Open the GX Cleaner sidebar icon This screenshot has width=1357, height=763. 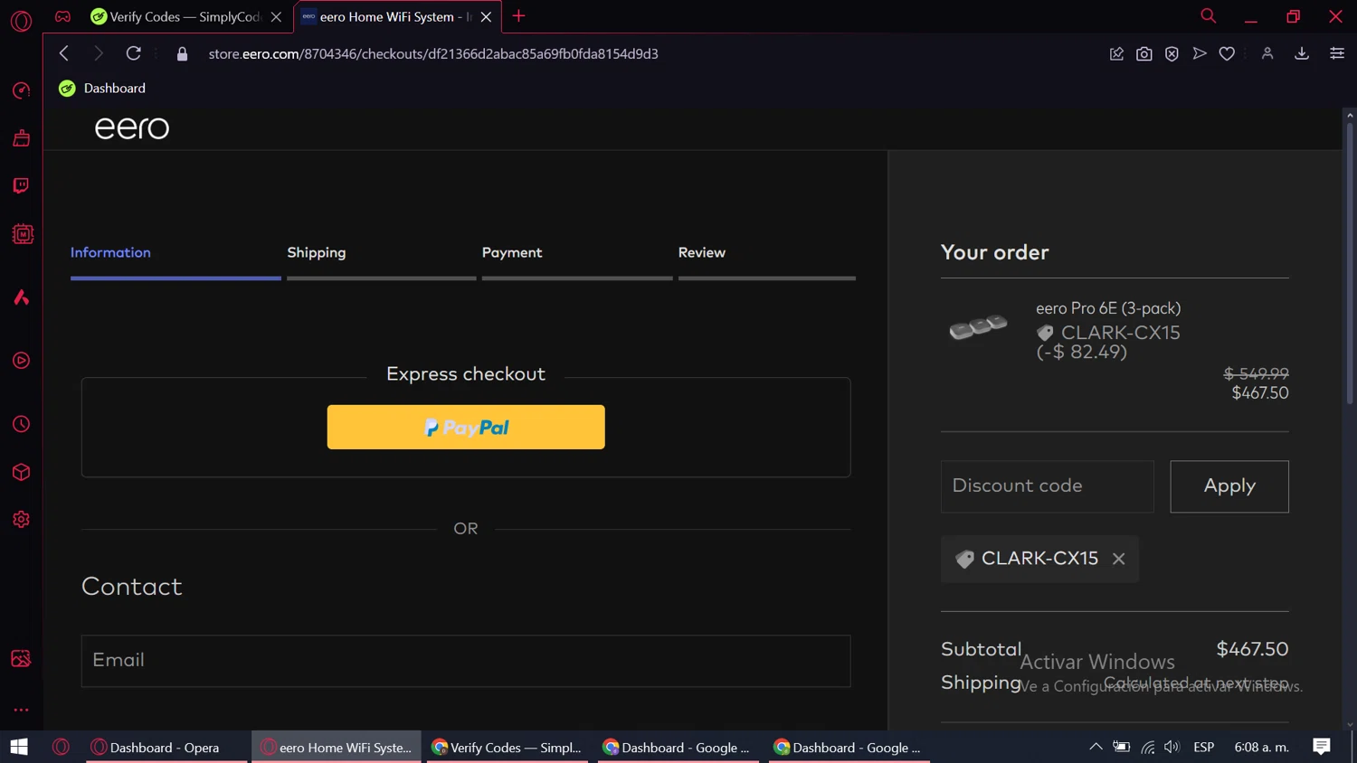pyautogui.click(x=21, y=138)
